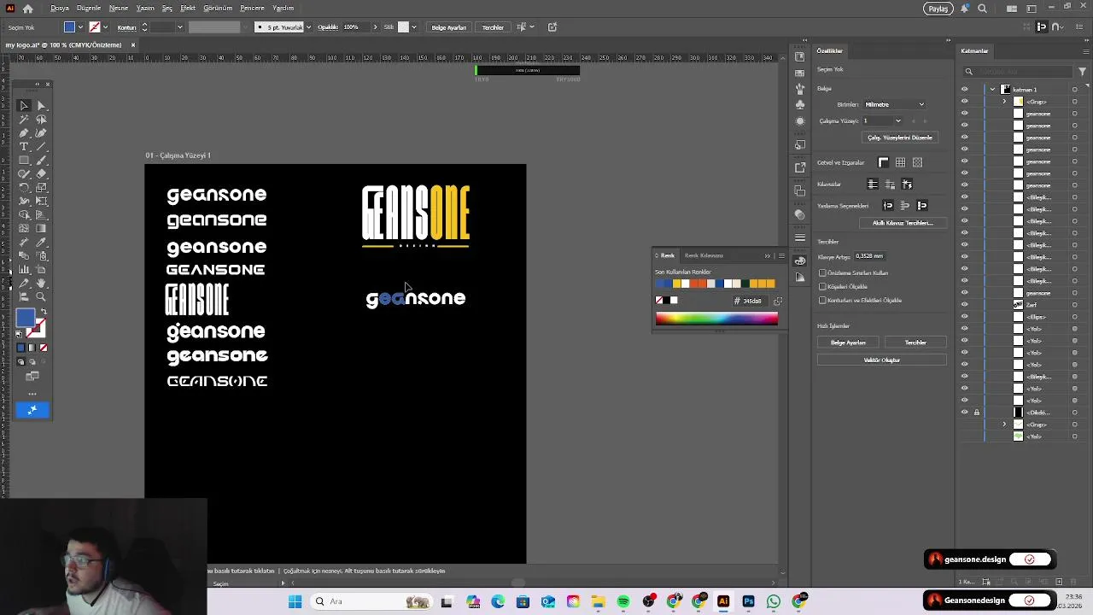Select the Lasso tool
This screenshot has height=615, width=1093.
click(41, 120)
